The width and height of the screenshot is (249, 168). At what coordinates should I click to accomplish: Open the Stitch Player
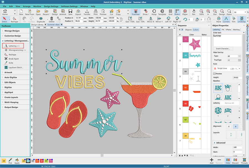point(185,12)
